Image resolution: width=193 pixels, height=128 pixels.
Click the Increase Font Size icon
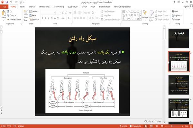[x=63, y=13]
